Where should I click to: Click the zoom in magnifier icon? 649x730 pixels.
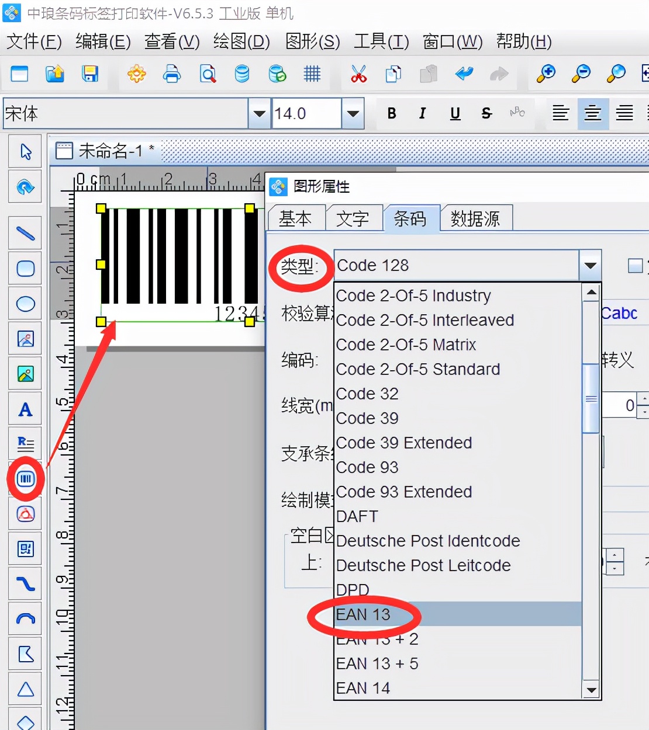pyautogui.click(x=546, y=74)
